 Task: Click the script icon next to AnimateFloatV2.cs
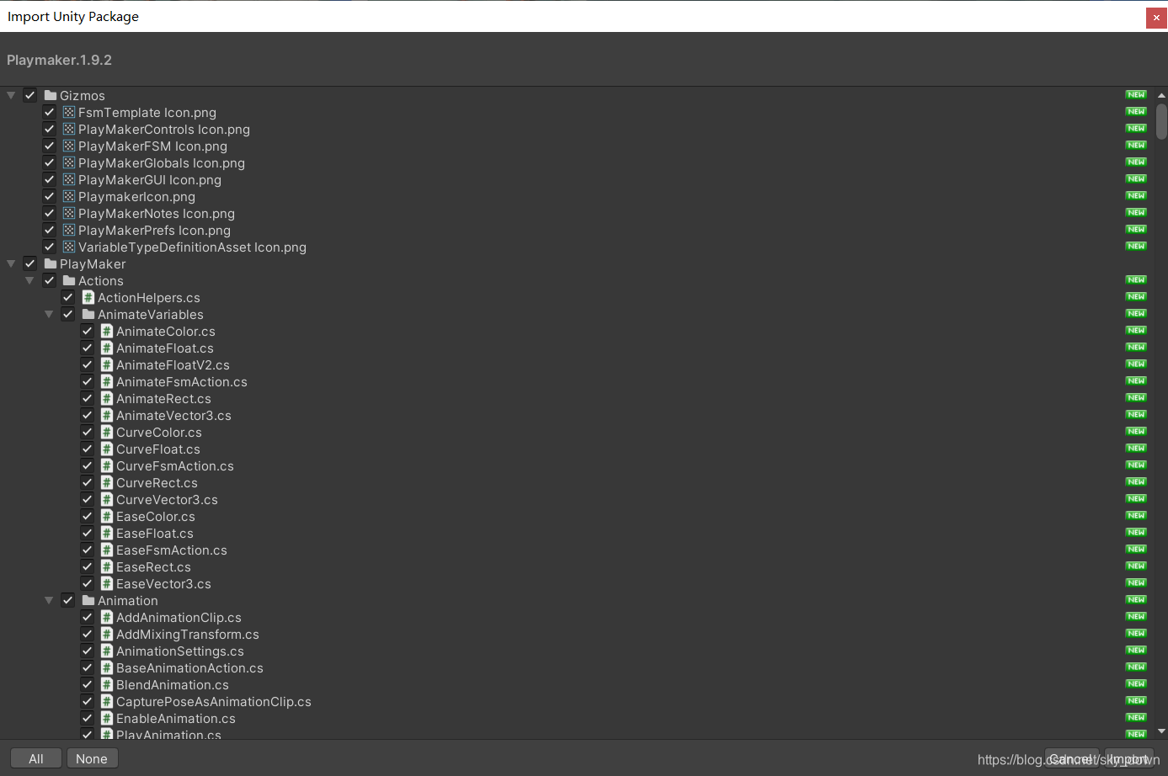pos(107,364)
